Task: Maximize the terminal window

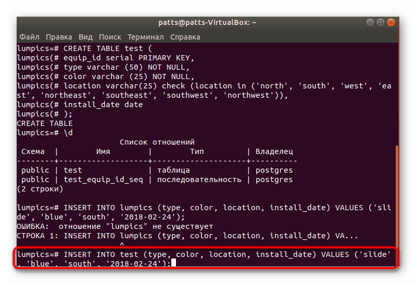Action: (x=380, y=22)
